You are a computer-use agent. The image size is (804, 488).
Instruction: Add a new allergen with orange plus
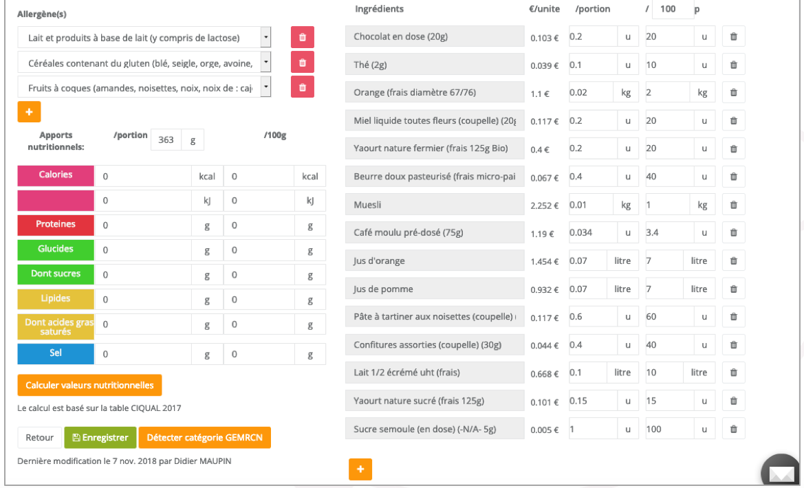29,112
